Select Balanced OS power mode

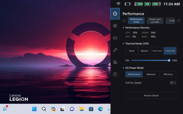point(151,74)
